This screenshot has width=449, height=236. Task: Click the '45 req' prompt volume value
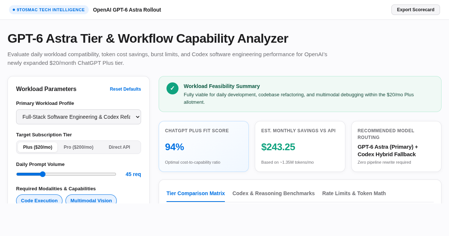point(133,174)
